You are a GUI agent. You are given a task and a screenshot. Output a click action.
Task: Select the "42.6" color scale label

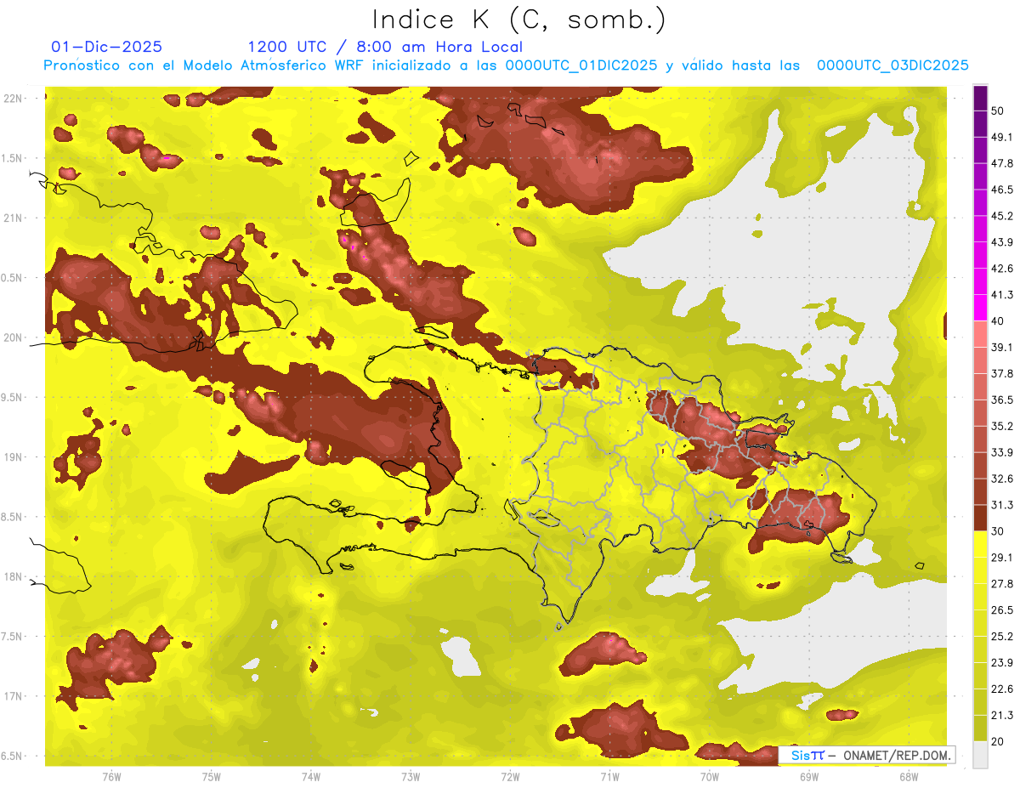(x=1001, y=269)
